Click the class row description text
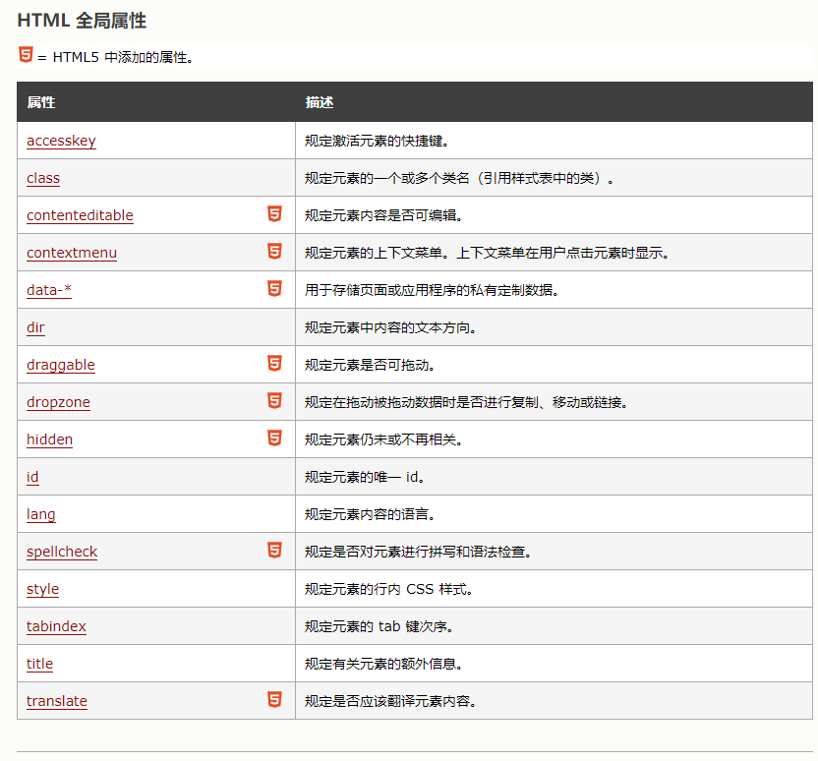This screenshot has height=761, width=818. (x=459, y=179)
